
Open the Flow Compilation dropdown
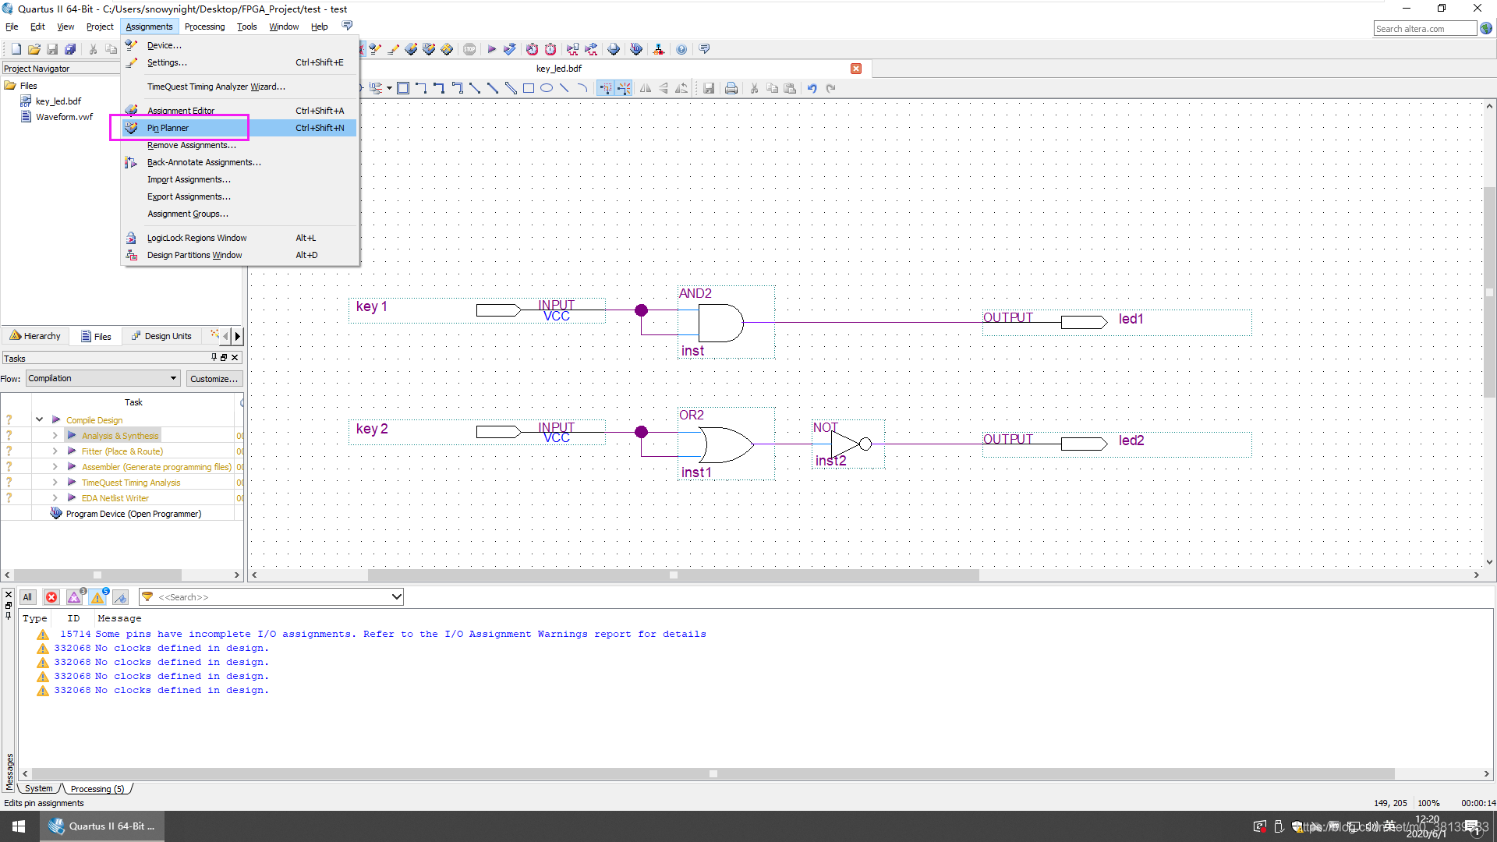[103, 378]
